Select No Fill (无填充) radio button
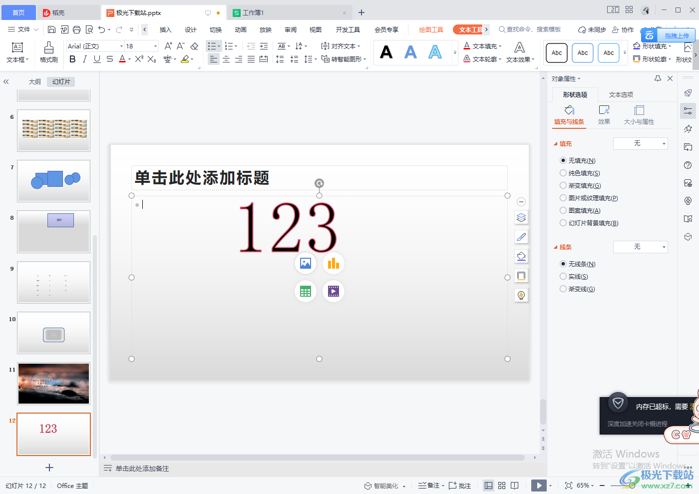This screenshot has height=494, width=699. click(x=563, y=160)
